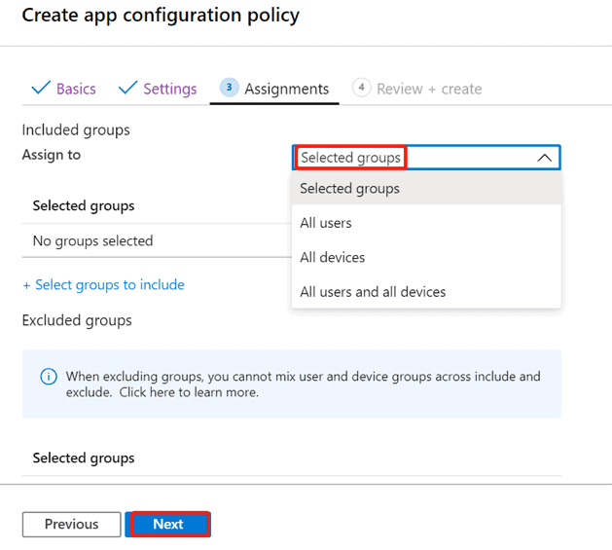This screenshot has width=612, height=550.
Task: Click the step 4 circle icon
Action: tap(361, 88)
